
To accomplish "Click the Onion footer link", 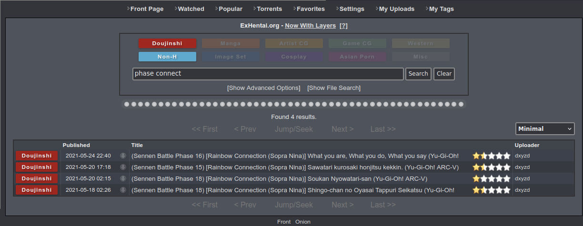I will (303, 222).
